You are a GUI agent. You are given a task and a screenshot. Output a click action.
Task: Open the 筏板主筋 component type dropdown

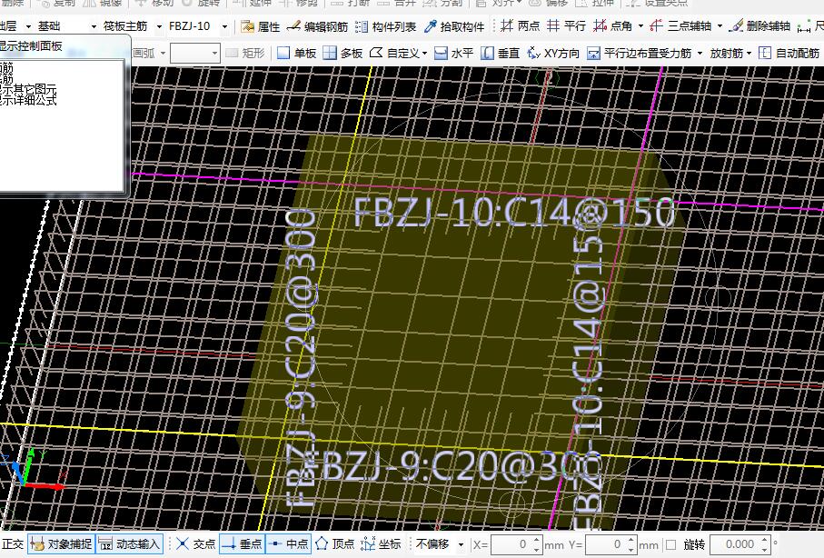point(159,26)
